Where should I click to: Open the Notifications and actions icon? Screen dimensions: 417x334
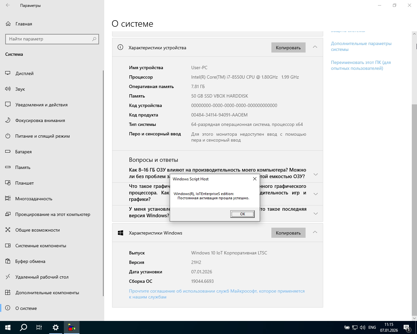8,105
